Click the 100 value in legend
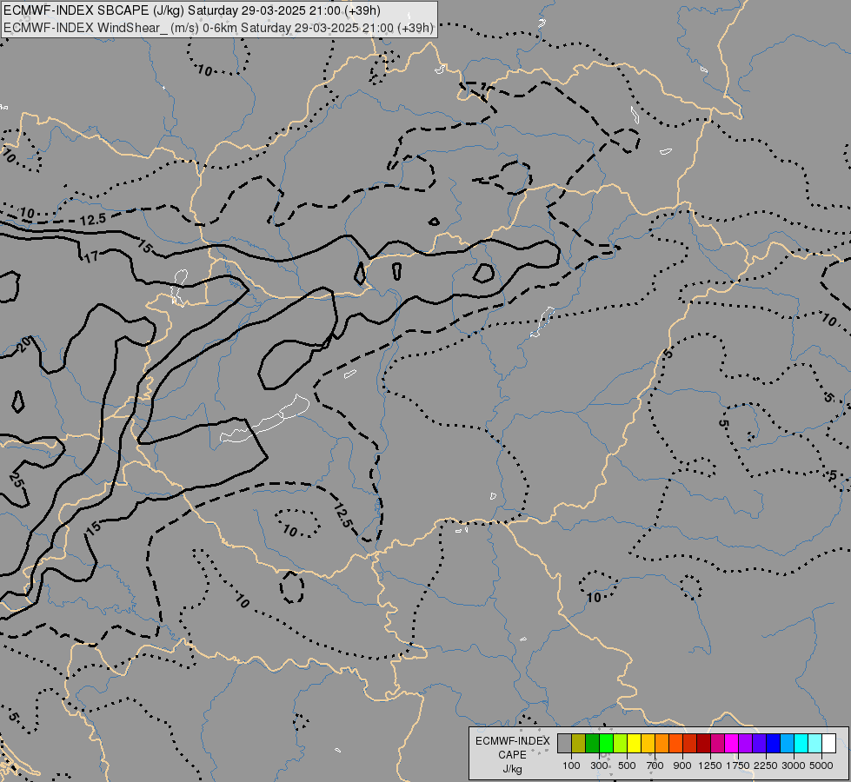851x782 pixels. (x=571, y=765)
